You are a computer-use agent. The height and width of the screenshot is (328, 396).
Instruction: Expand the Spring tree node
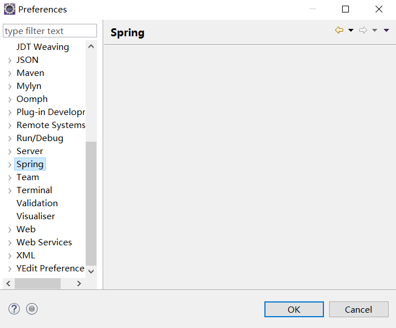10,165
